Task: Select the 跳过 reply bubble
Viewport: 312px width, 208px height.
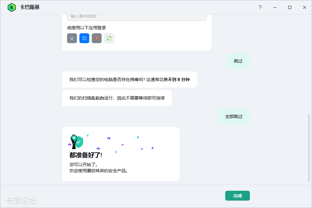Action: [238, 61]
